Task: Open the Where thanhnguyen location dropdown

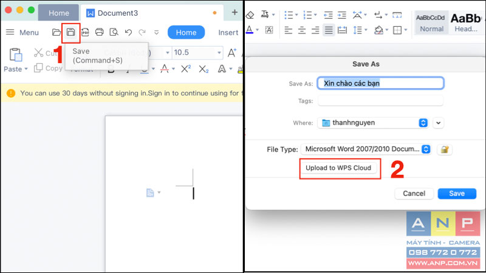Action: point(374,123)
